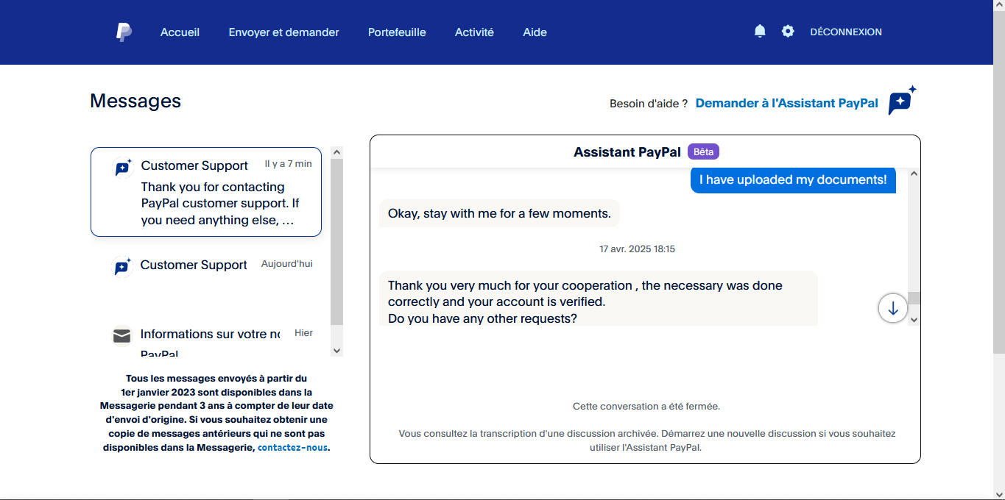Click 'Thank you very much for your cooperation' message
This screenshot has width=1005, height=500.
(599, 298)
